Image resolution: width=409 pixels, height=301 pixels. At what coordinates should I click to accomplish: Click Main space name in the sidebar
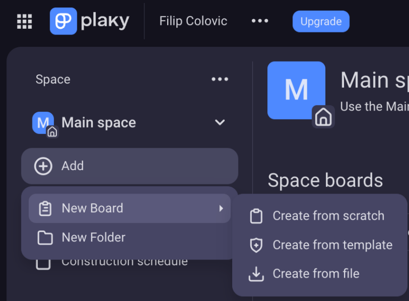click(x=99, y=123)
